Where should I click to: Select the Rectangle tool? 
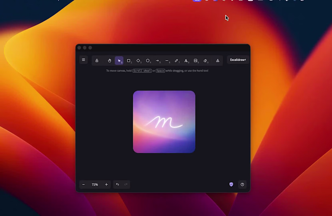(129, 61)
